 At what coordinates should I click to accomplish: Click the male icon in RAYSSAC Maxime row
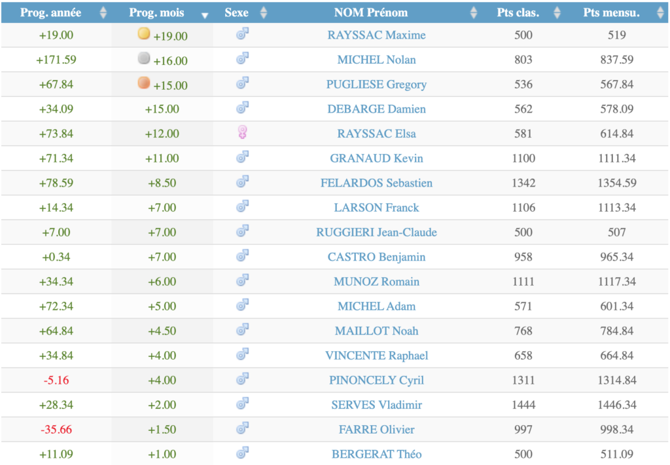[242, 35]
